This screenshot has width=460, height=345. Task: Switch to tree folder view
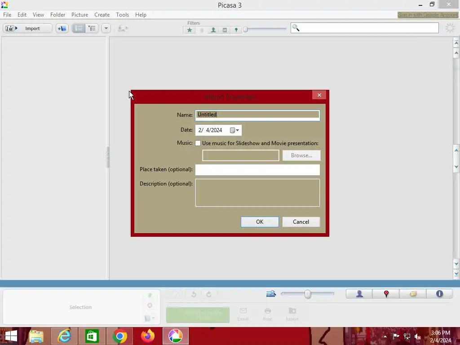tap(92, 28)
